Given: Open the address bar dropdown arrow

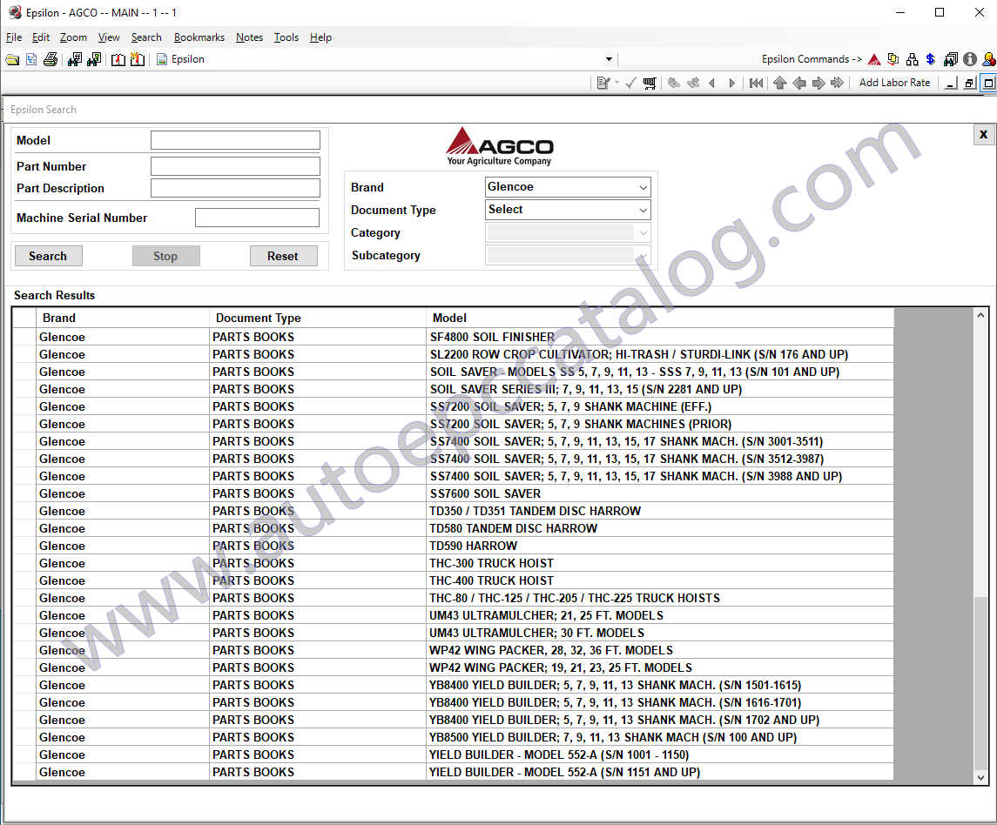Looking at the screenshot, I should (609, 59).
